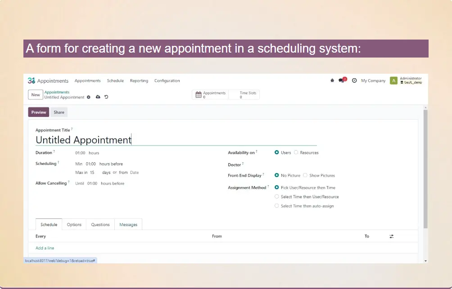Viewport: 452px width, 289px height.
Task: Click the Add a line link
Action: pyautogui.click(x=45, y=248)
